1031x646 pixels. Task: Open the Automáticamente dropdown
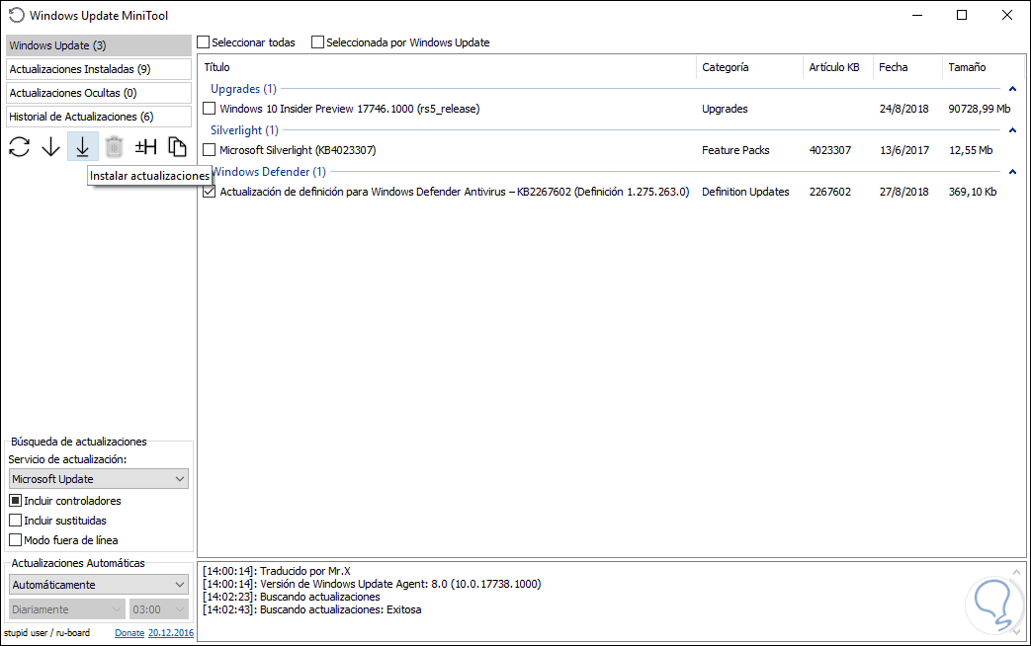[99, 584]
